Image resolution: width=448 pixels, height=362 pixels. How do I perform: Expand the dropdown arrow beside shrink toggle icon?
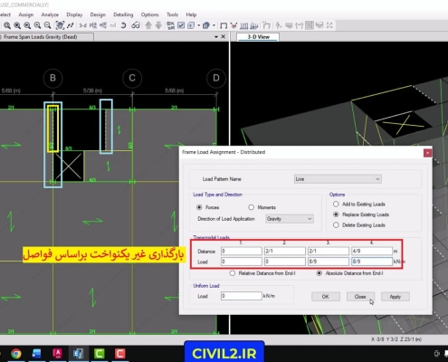click(x=198, y=25)
